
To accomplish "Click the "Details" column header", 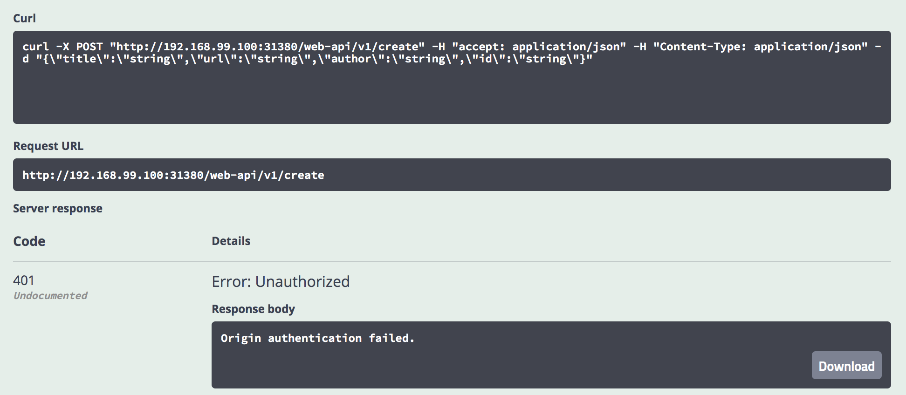I will [231, 241].
